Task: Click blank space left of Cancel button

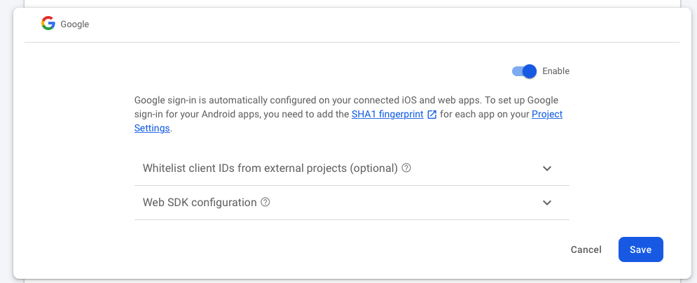Action: [350, 249]
